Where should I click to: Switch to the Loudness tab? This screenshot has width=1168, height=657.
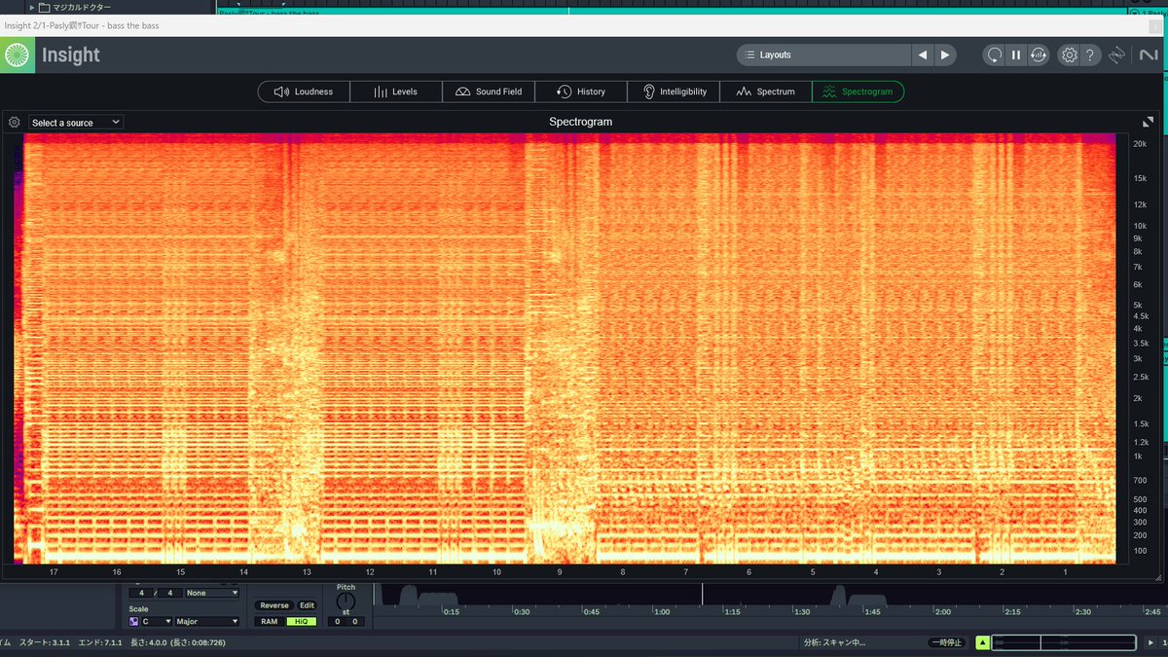(x=304, y=91)
